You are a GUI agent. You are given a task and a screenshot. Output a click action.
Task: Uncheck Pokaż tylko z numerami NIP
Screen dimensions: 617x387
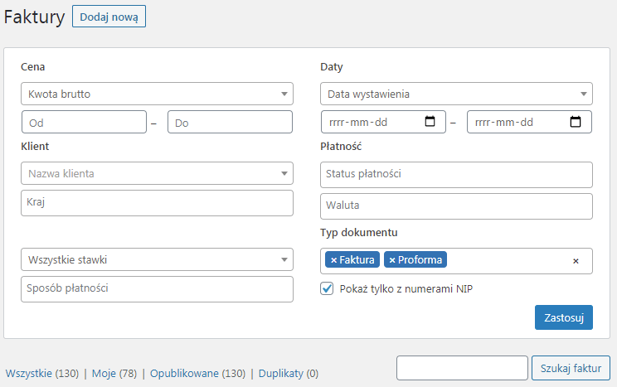tap(327, 288)
